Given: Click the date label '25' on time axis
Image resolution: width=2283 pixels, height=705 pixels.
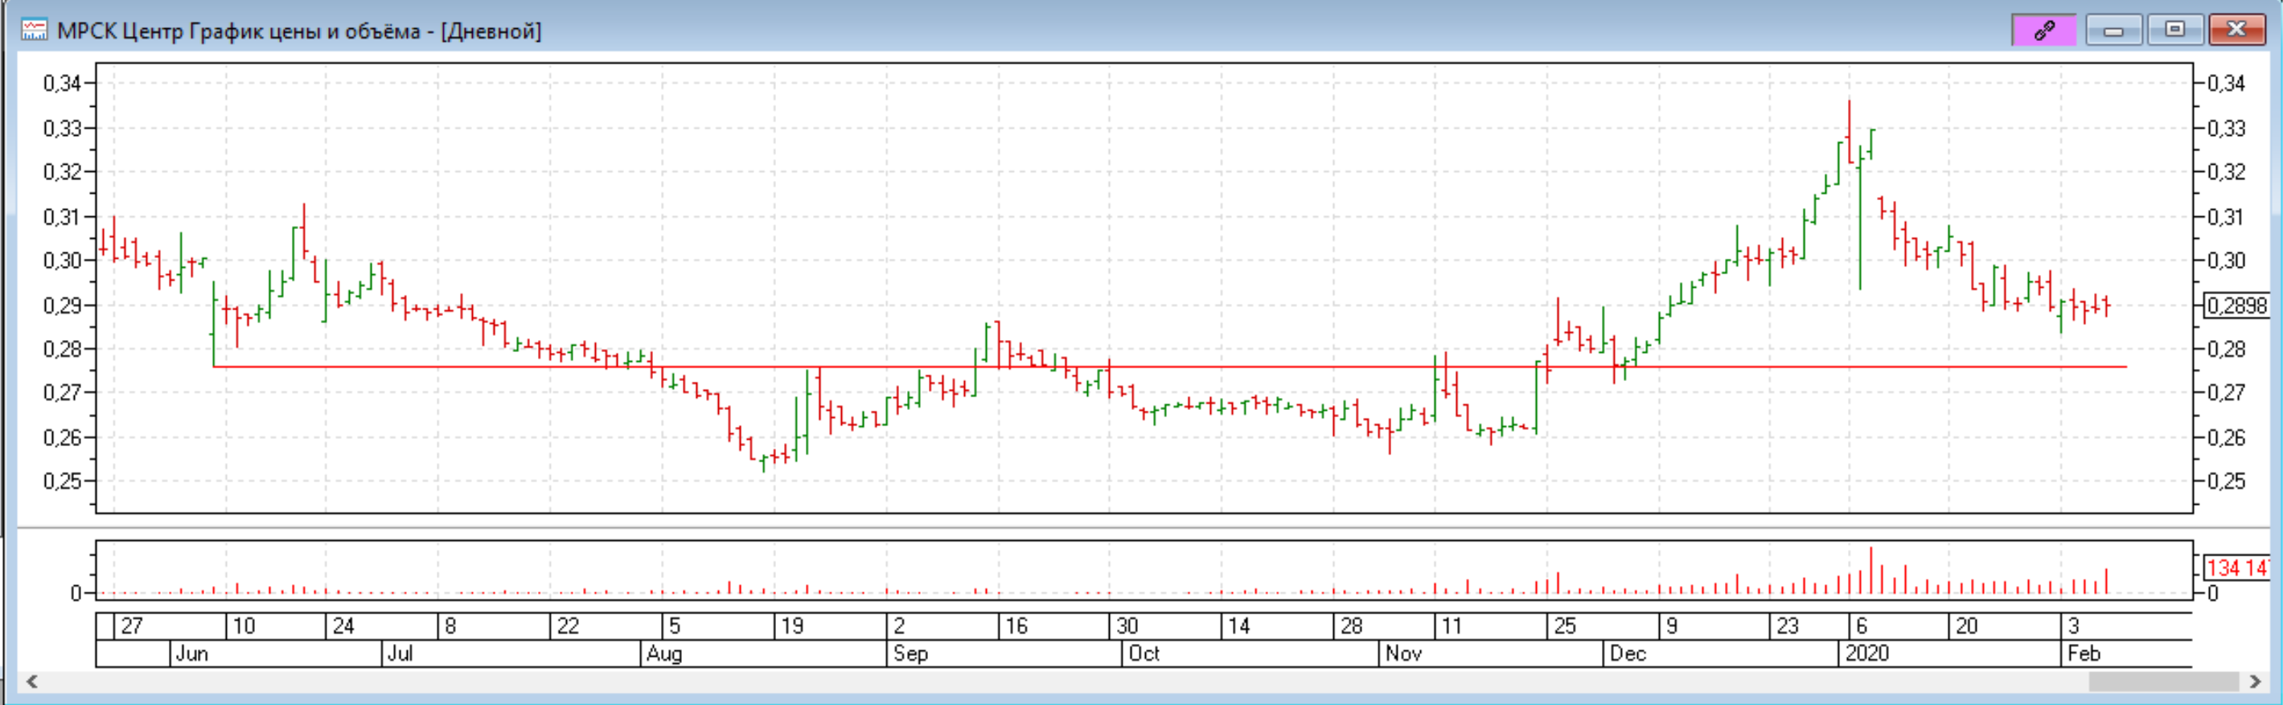Looking at the screenshot, I should click(x=1565, y=626).
